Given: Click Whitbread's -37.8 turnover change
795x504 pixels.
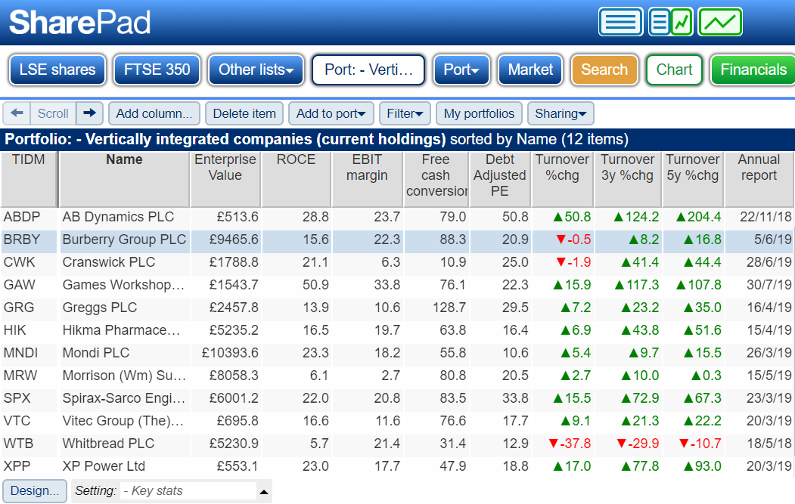Looking at the screenshot, I should 570,444.
